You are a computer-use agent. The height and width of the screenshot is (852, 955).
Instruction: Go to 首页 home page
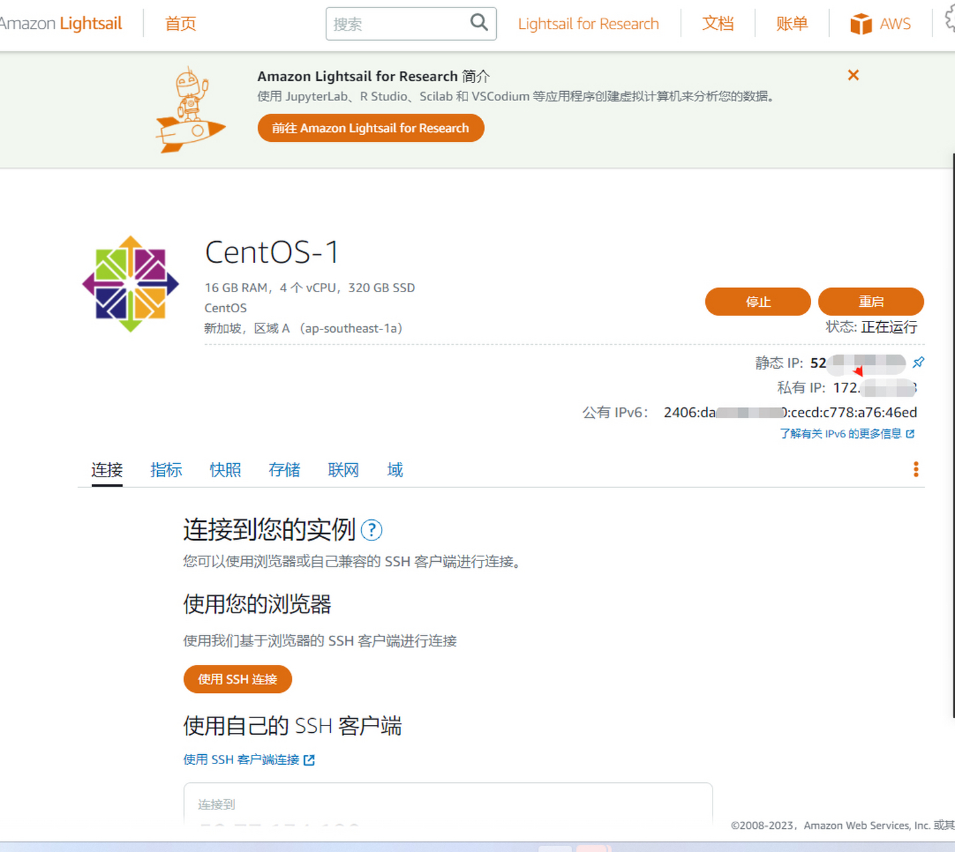180,24
